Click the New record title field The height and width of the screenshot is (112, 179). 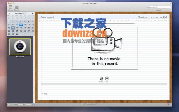coord(48,17)
